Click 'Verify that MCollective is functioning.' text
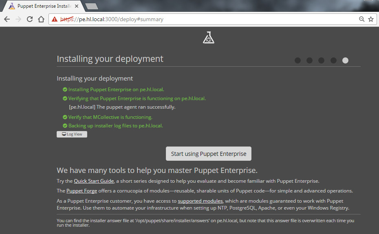This screenshot has width=379, height=234. [110, 117]
